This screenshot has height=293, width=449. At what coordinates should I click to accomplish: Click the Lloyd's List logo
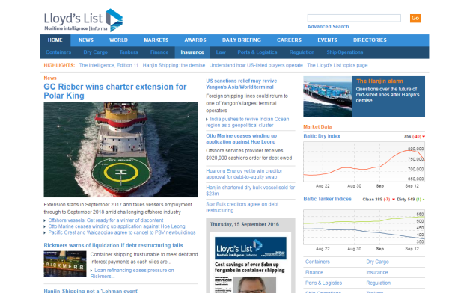(83, 20)
